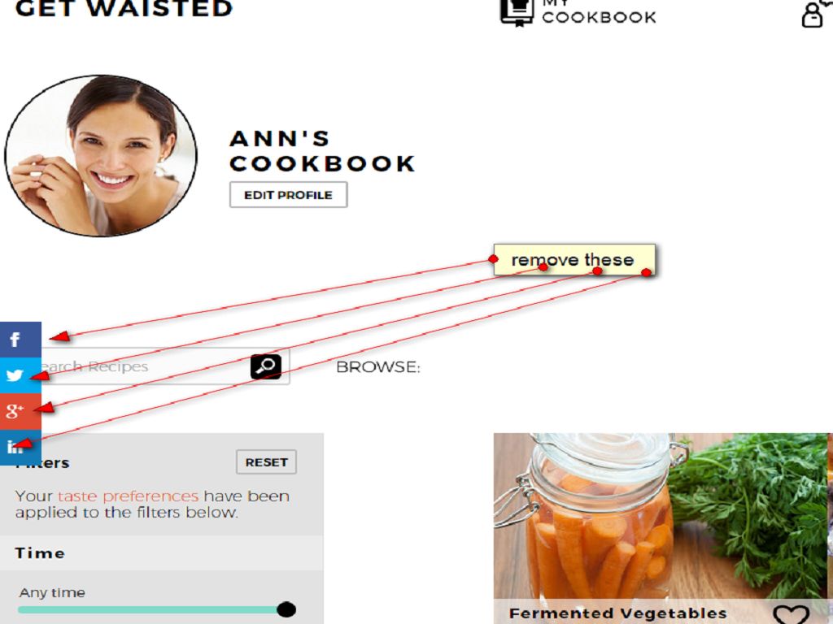Click the Edit Profile button
This screenshot has width=833, height=624.
[289, 195]
